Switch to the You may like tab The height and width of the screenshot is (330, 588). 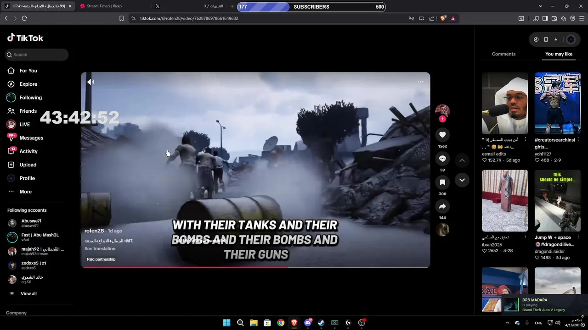tap(559, 54)
